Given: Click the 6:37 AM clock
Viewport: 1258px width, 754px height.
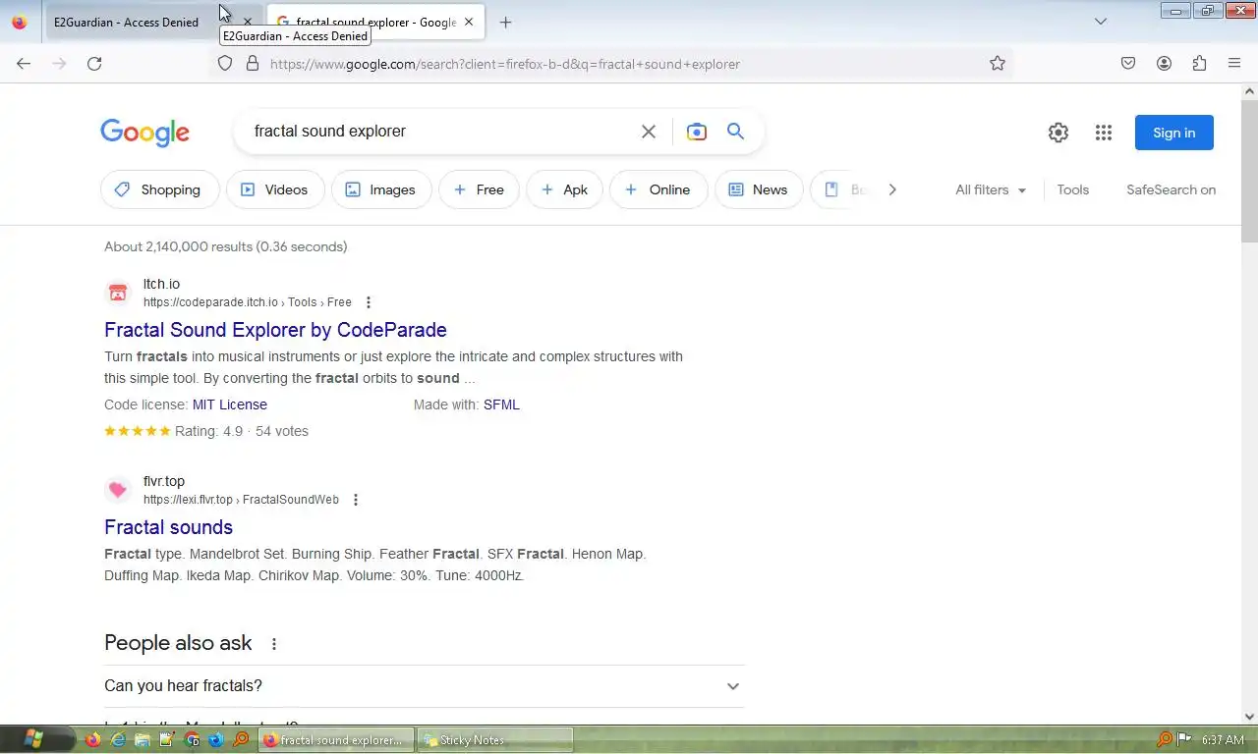Looking at the screenshot, I should (x=1223, y=740).
